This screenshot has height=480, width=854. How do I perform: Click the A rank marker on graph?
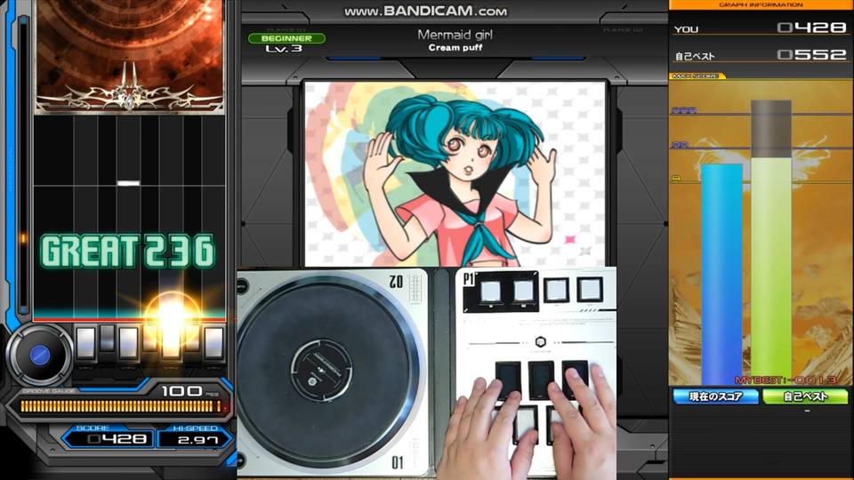pyautogui.click(x=676, y=178)
